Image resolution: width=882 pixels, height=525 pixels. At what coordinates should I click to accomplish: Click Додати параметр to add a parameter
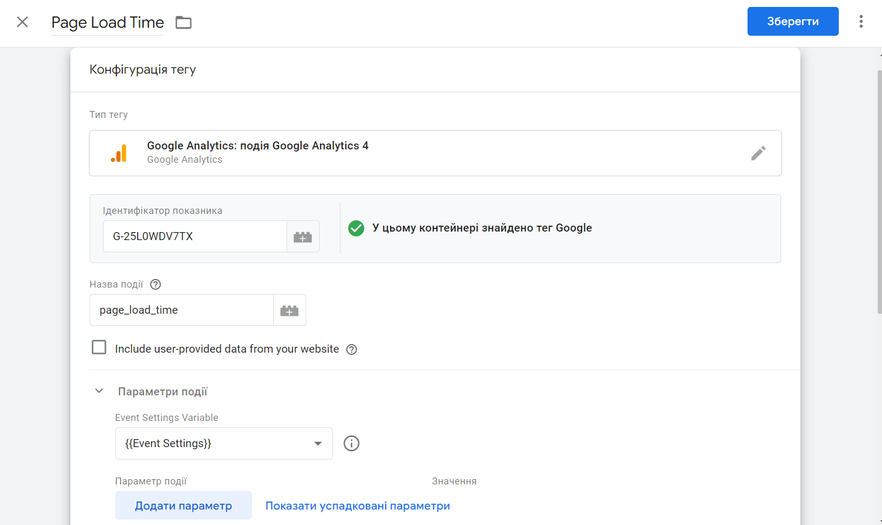point(183,505)
